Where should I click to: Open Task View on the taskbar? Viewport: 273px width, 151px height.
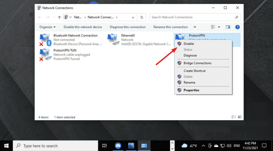[104, 146]
